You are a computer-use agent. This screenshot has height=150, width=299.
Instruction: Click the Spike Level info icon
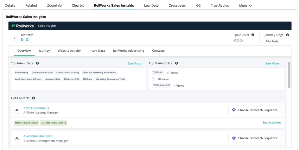(253, 35)
